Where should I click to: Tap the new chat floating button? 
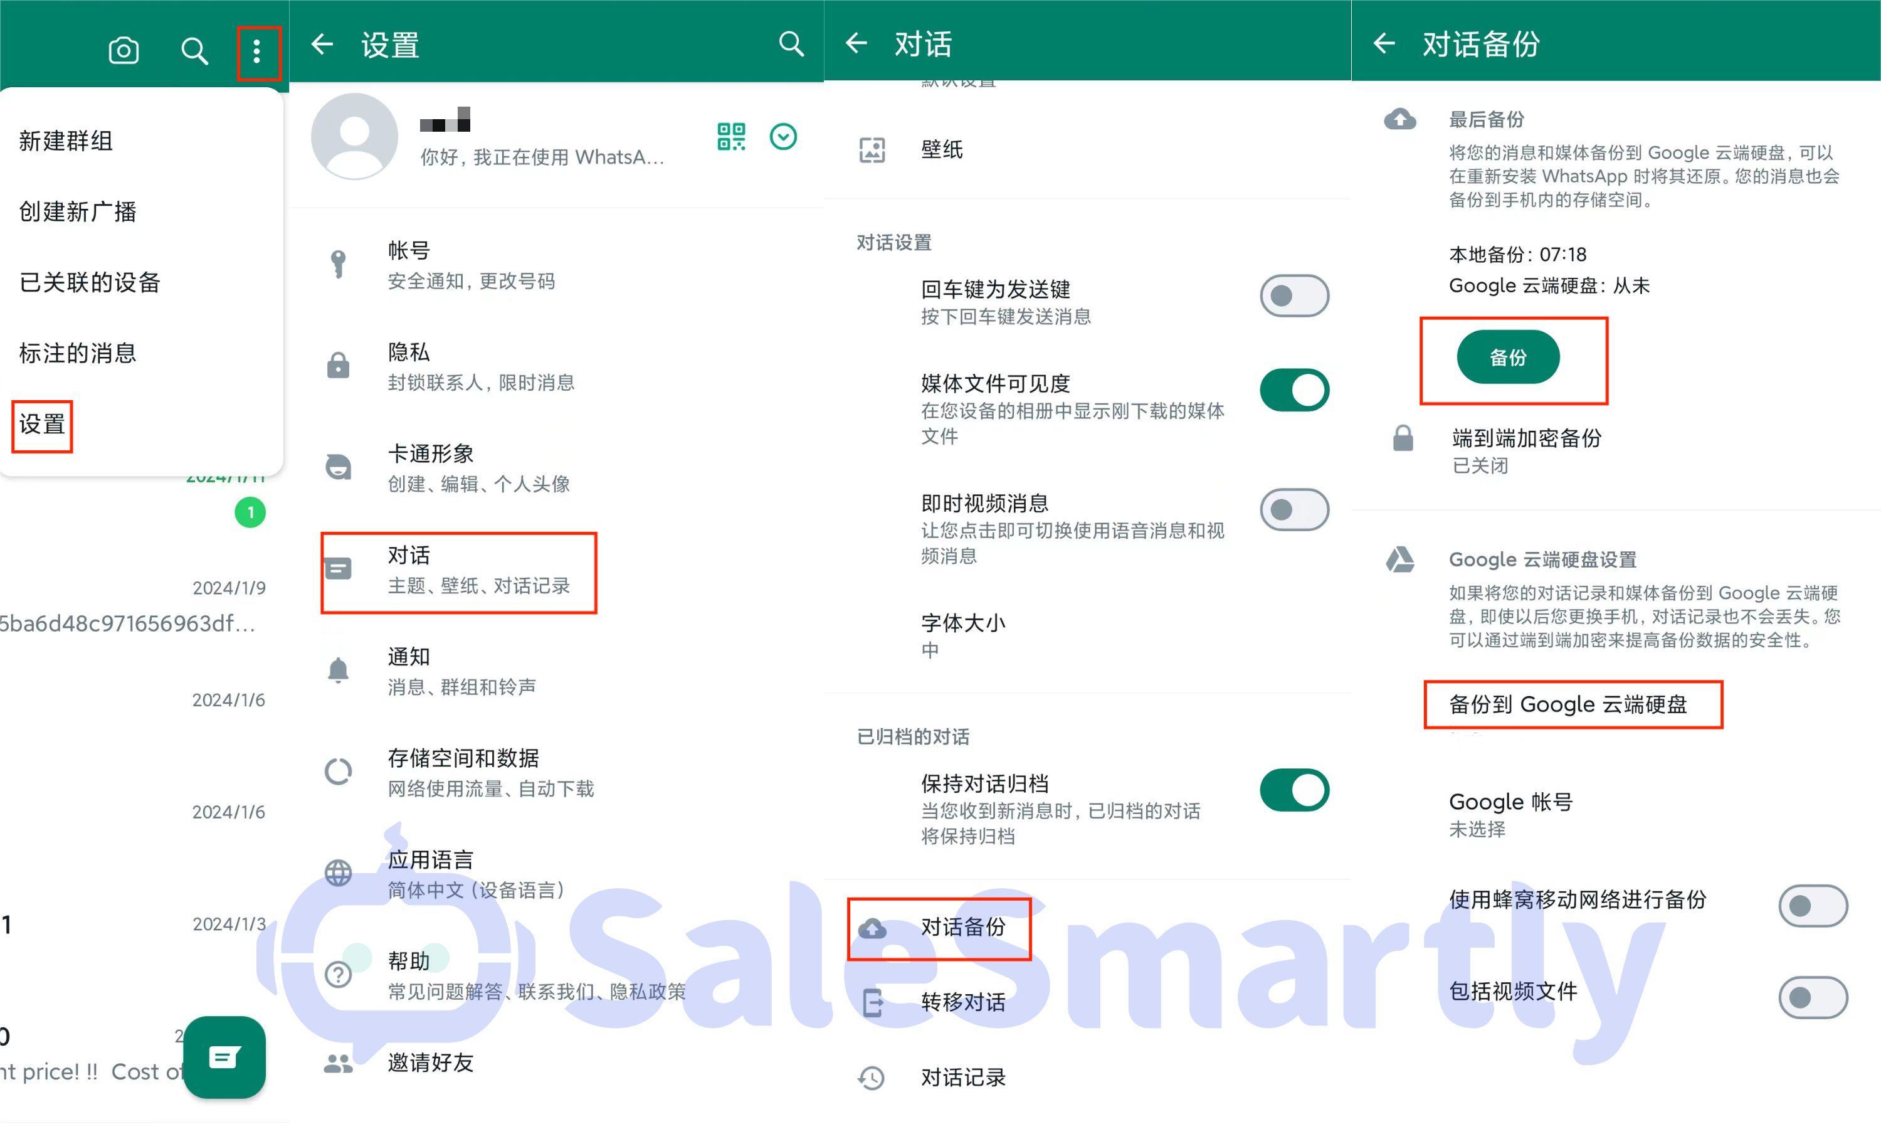[x=225, y=1057]
